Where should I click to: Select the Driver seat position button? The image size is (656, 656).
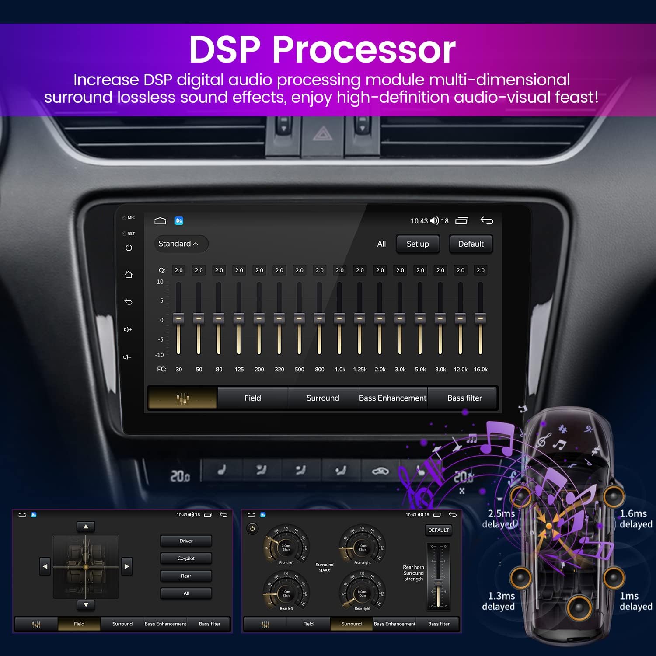pyautogui.click(x=186, y=541)
